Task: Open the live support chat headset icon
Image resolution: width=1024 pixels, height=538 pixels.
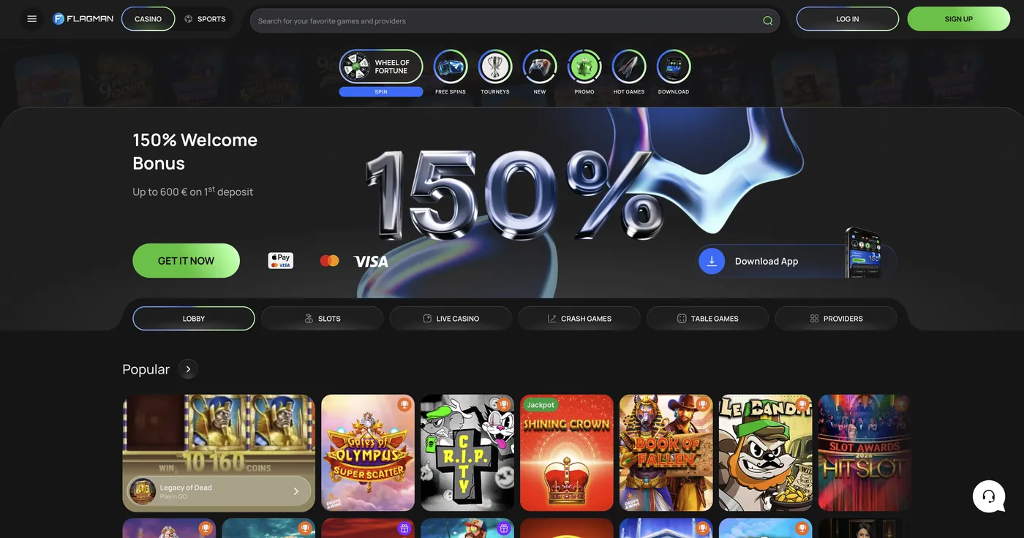Action: pos(989,496)
